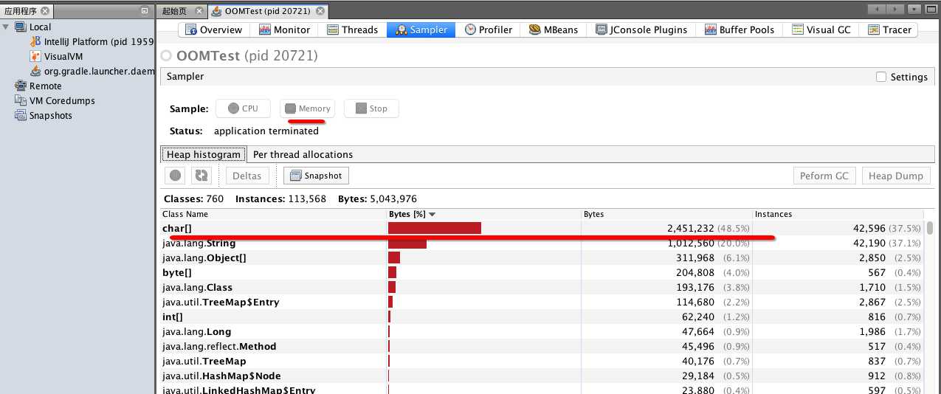This screenshot has height=394, width=941.
Task: Select the java.util.TreeMap row
Action: pyautogui.click(x=542, y=361)
